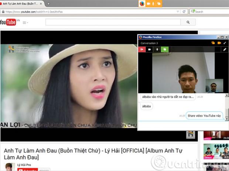Click small self-view video thumbnail
This screenshot has width=229, height=171.
214,86
